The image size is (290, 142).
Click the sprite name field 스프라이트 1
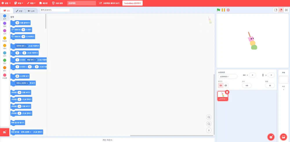228,77
